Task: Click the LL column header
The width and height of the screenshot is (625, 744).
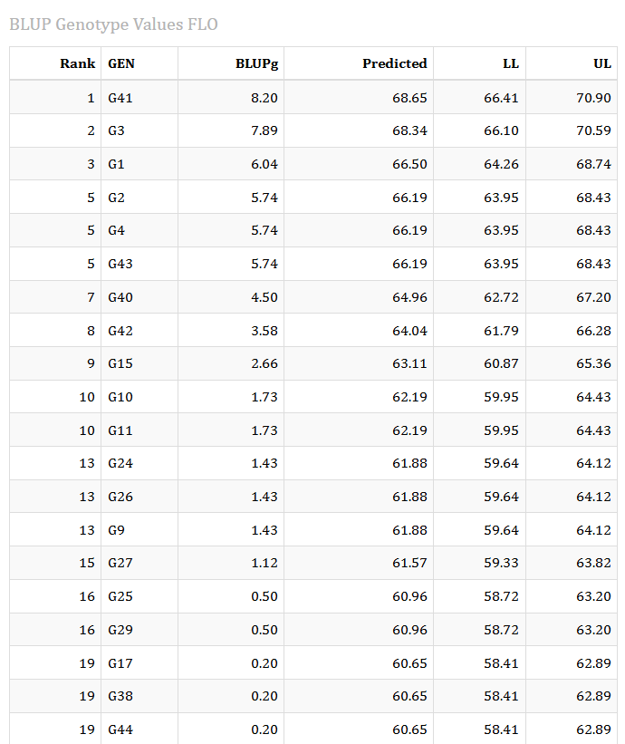Action: [x=511, y=63]
